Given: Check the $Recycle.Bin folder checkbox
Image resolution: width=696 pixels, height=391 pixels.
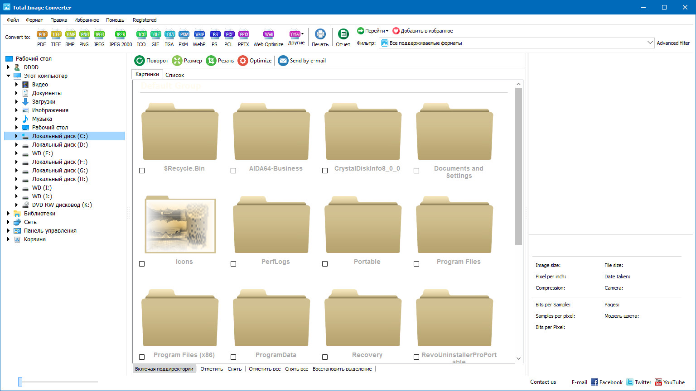Looking at the screenshot, I should [x=142, y=171].
